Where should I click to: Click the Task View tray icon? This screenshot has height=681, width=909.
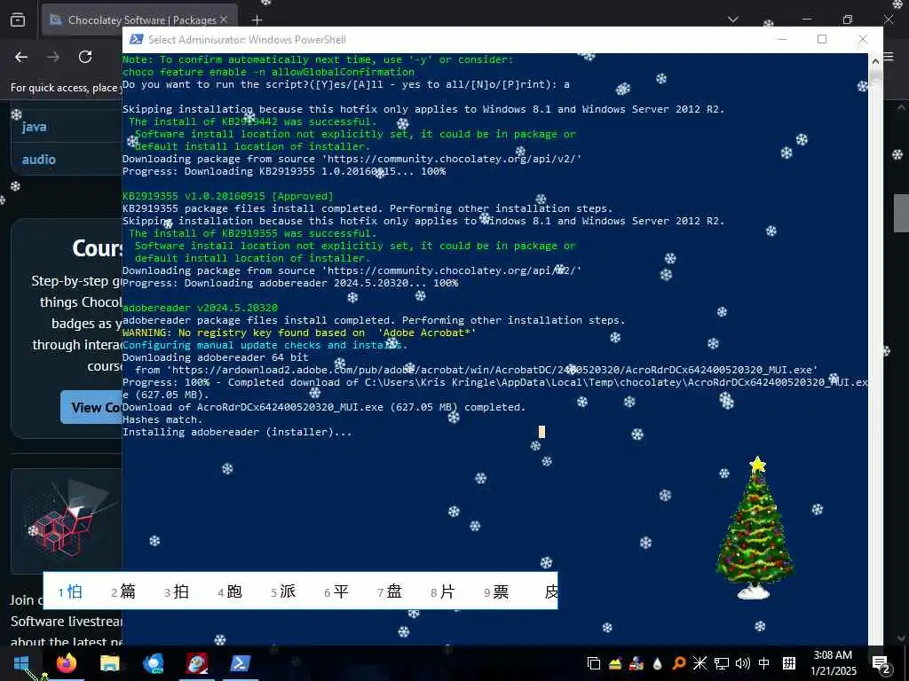(594, 663)
